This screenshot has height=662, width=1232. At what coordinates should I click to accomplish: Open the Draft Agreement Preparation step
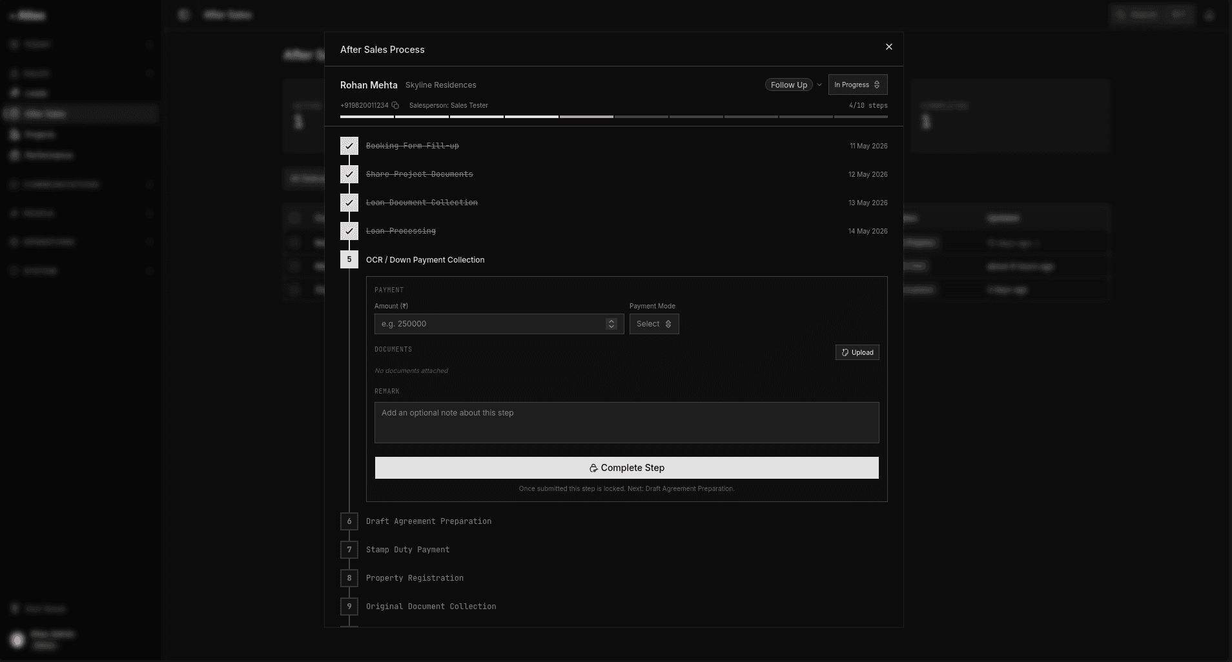[x=429, y=521]
